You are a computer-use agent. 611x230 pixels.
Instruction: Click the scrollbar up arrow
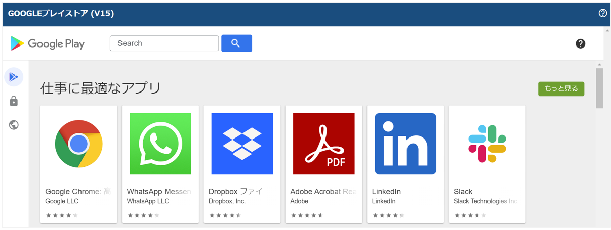[599, 65]
